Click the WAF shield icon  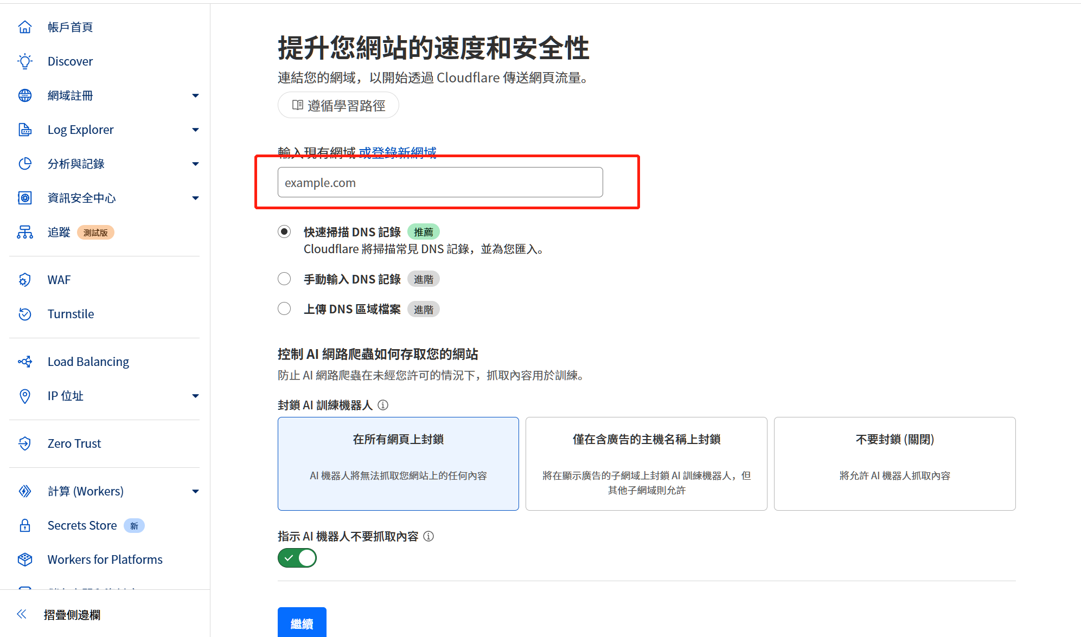25,280
